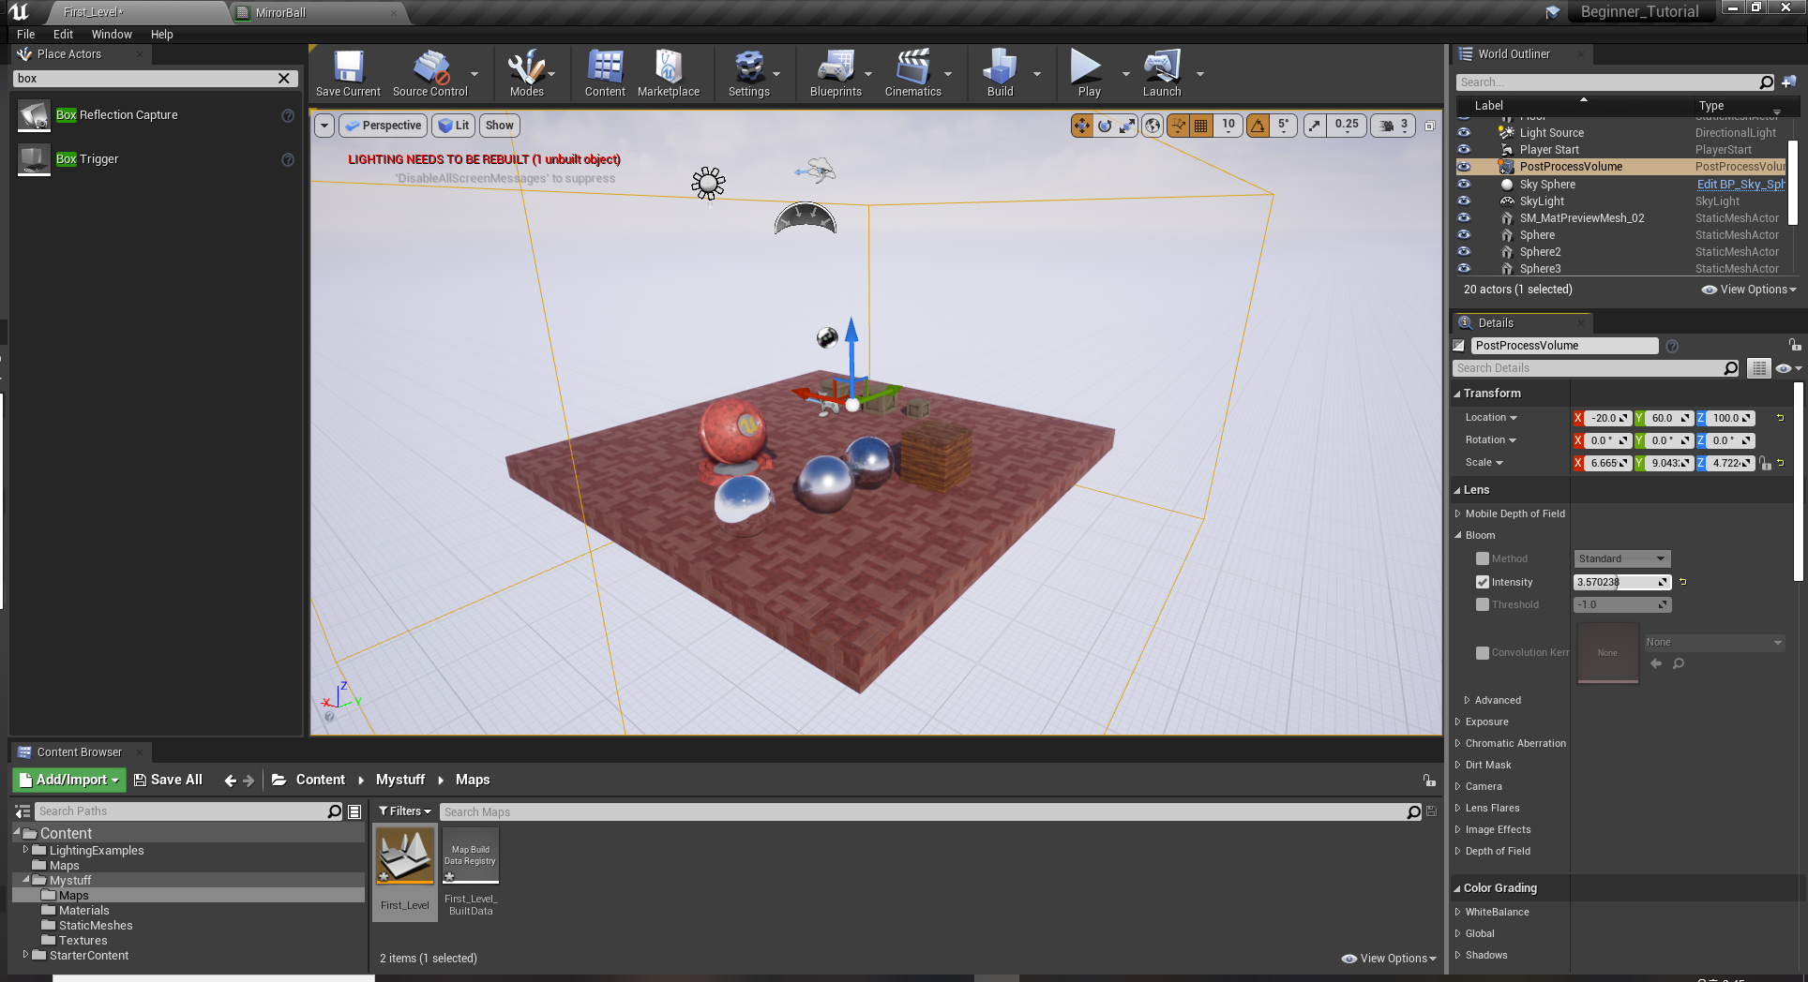Image resolution: width=1808 pixels, height=982 pixels.
Task: Reset Bloom Intensity to default arrow
Action: (x=1683, y=582)
